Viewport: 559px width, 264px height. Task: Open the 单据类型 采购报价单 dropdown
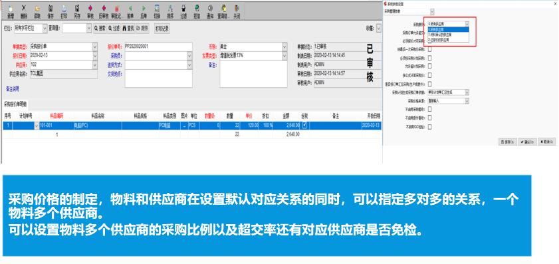click(95, 47)
